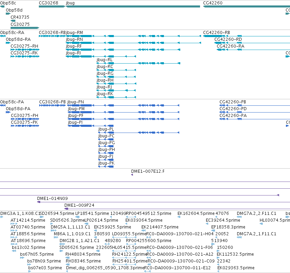290x273 pixels.
Task: Select the CG42260-PB protein label
Action: (233, 102)
